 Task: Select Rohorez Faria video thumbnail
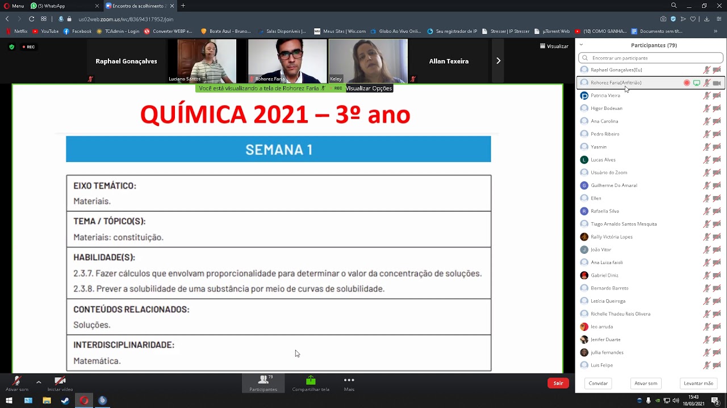click(x=287, y=61)
